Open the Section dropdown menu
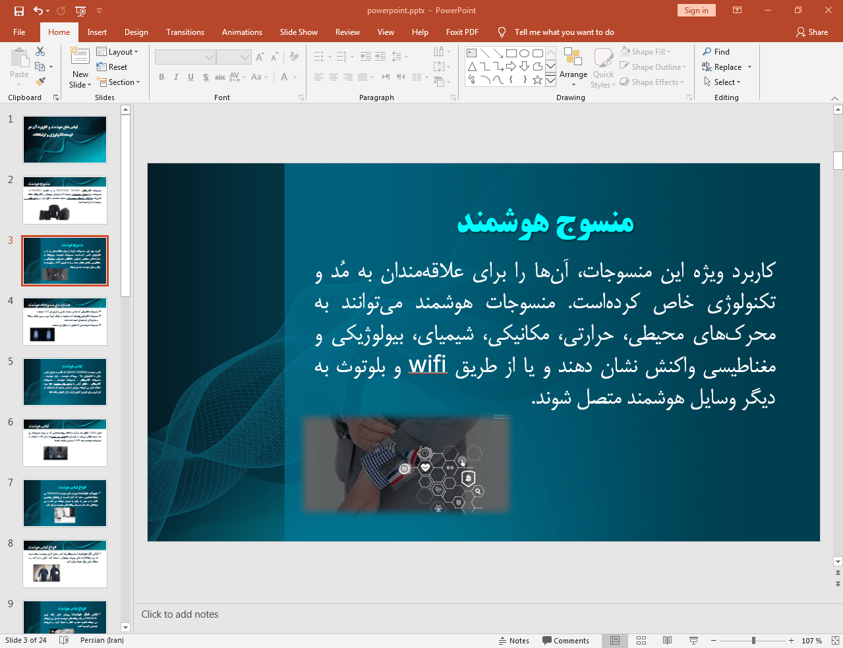Viewport: 843px width, 648px height. tap(119, 82)
